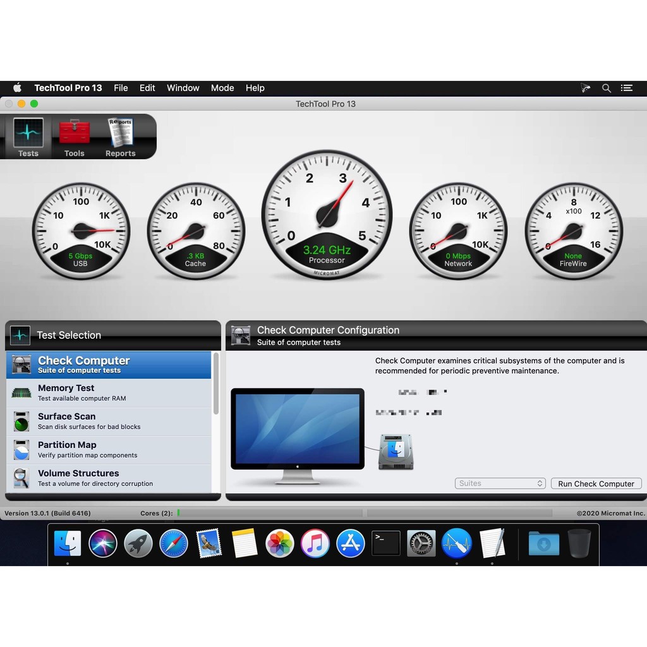Screen dimensions: 647x647
Task: Open Photos from the Dock
Action: tap(280, 543)
